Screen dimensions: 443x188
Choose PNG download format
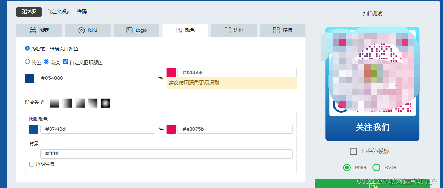pos(347,167)
